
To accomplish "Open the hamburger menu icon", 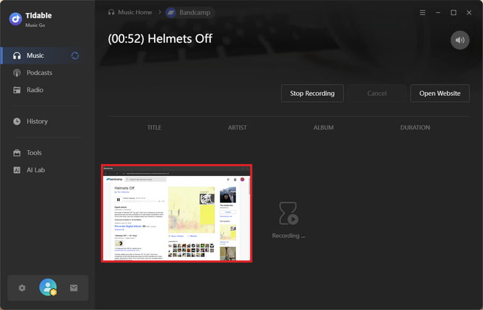I will [x=423, y=13].
